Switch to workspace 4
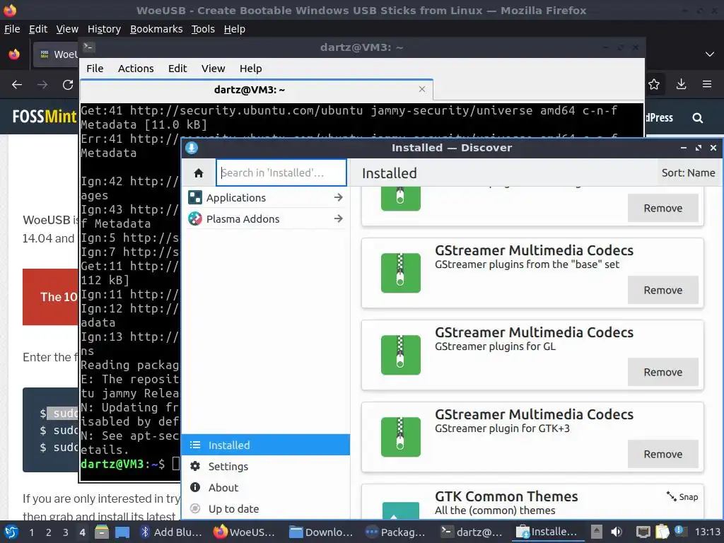724x543 pixels. coord(82,532)
